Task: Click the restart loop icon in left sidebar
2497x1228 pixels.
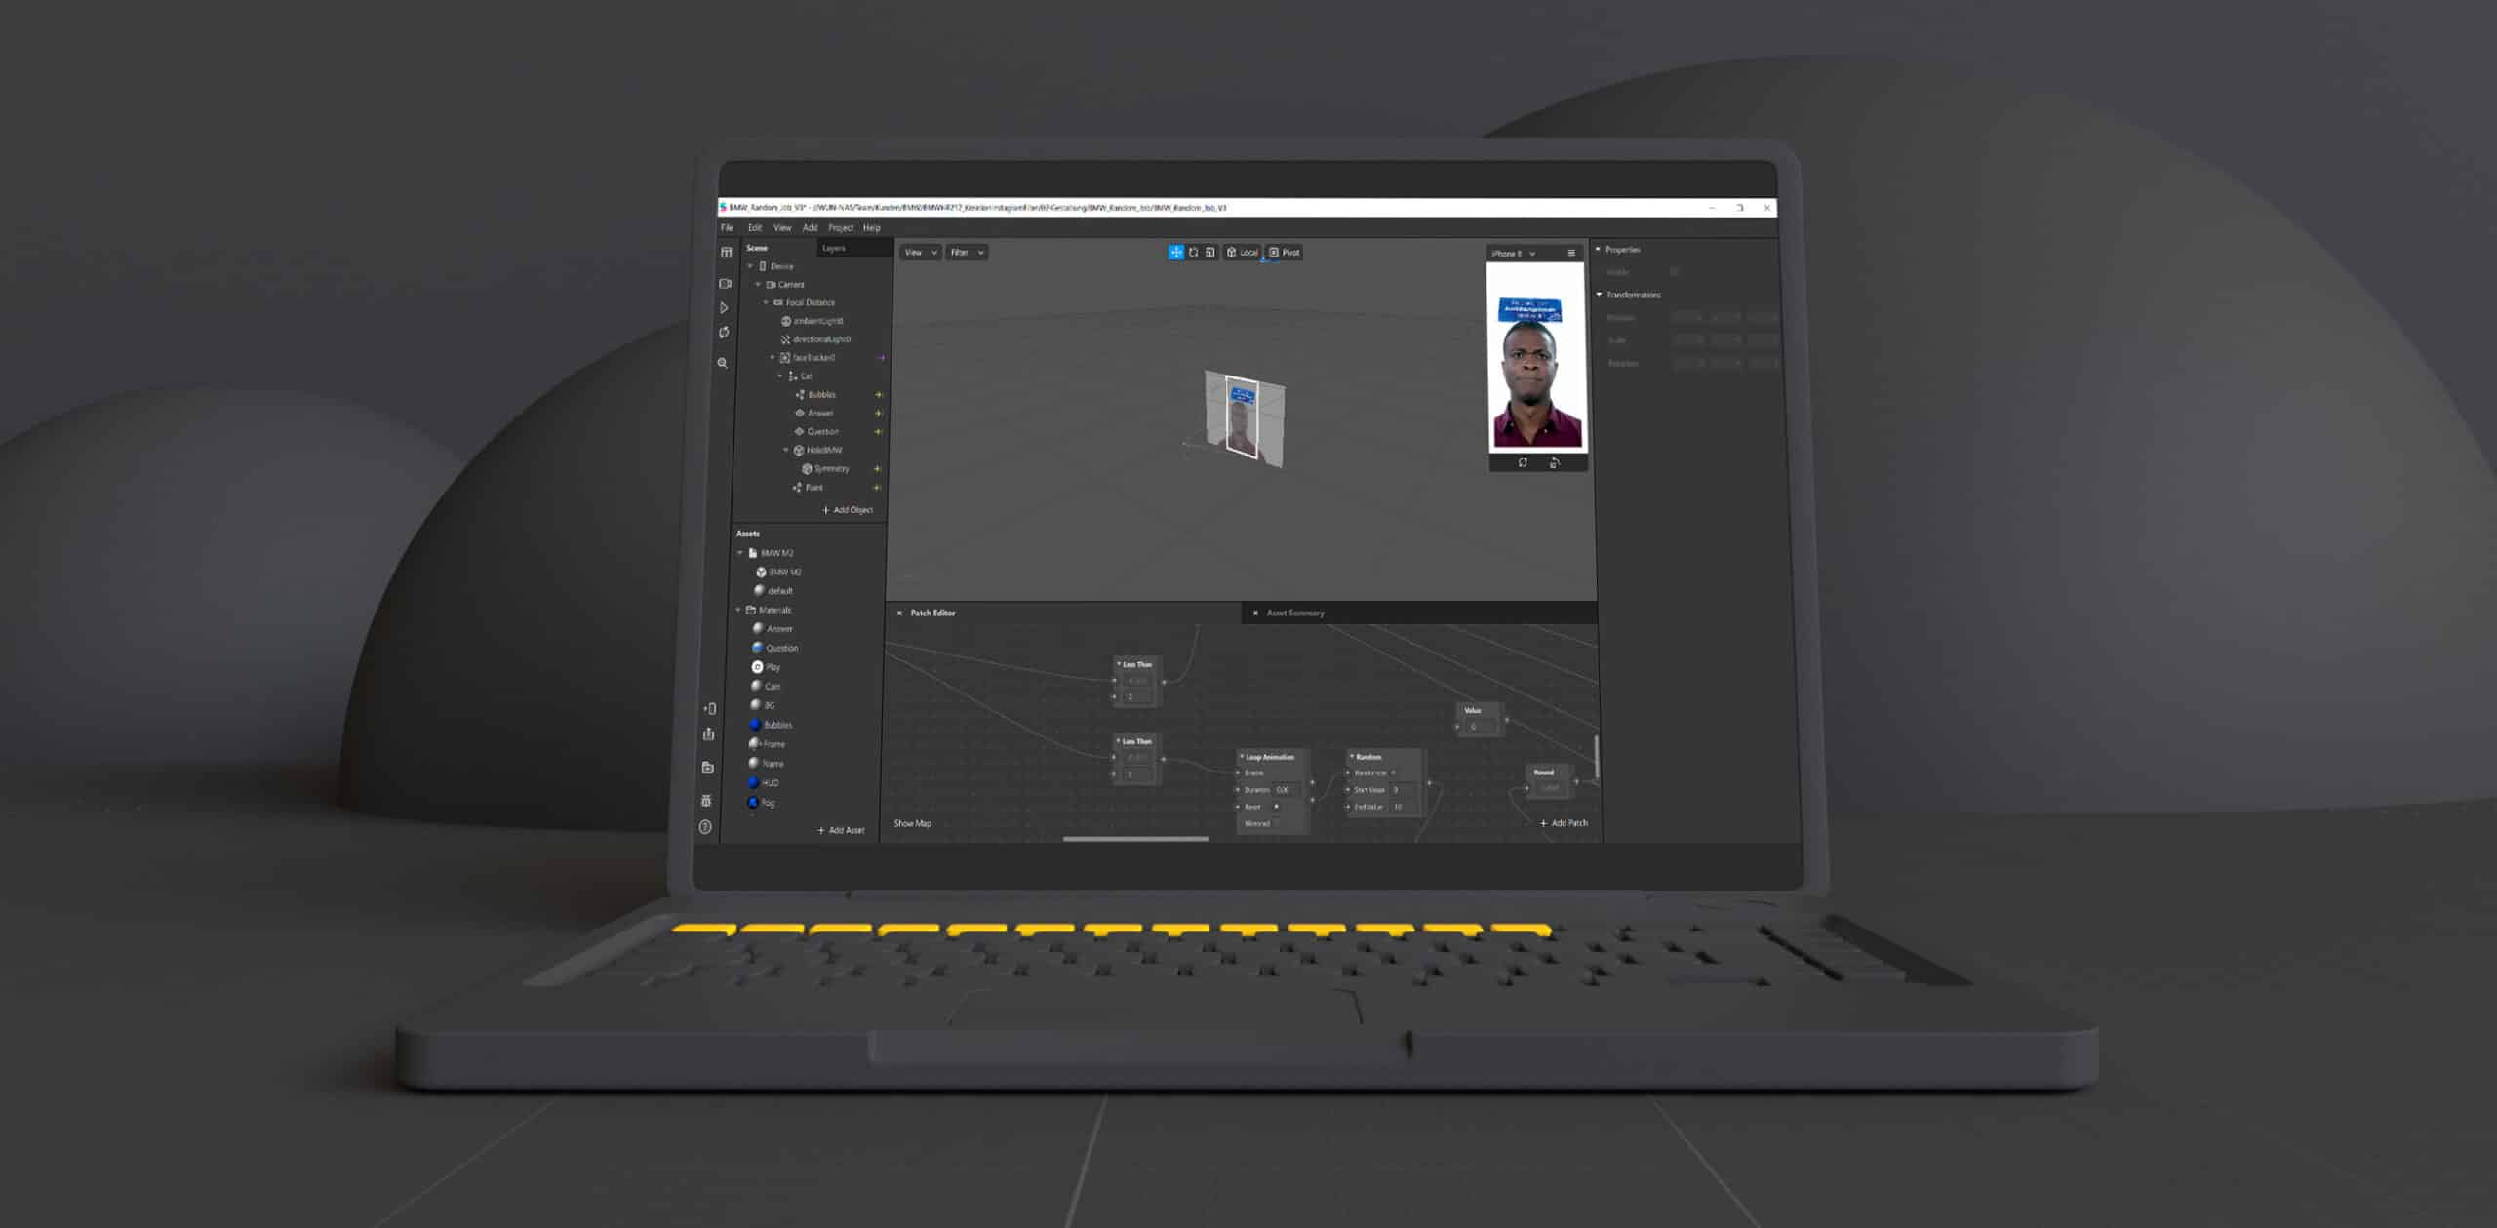Action: pos(724,333)
